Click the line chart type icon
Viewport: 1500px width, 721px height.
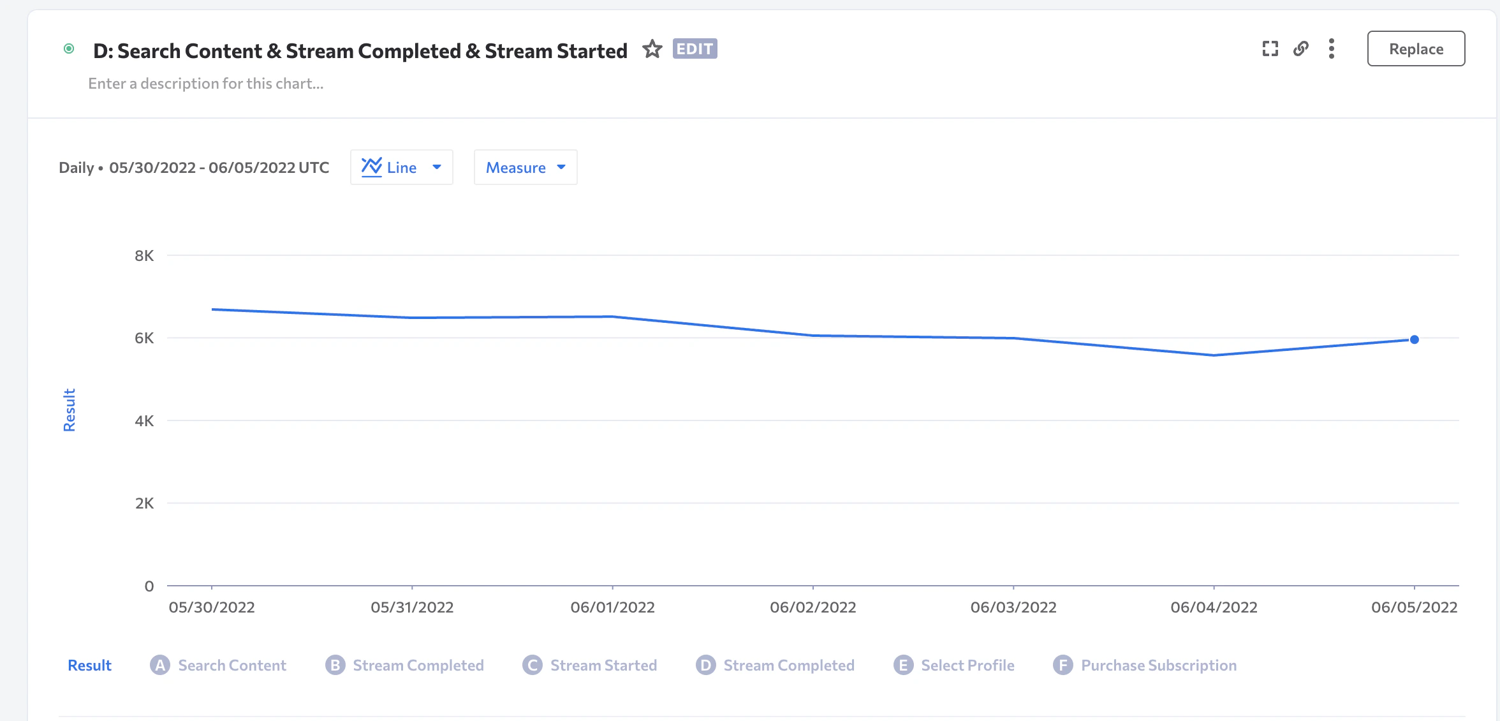click(372, 167)
